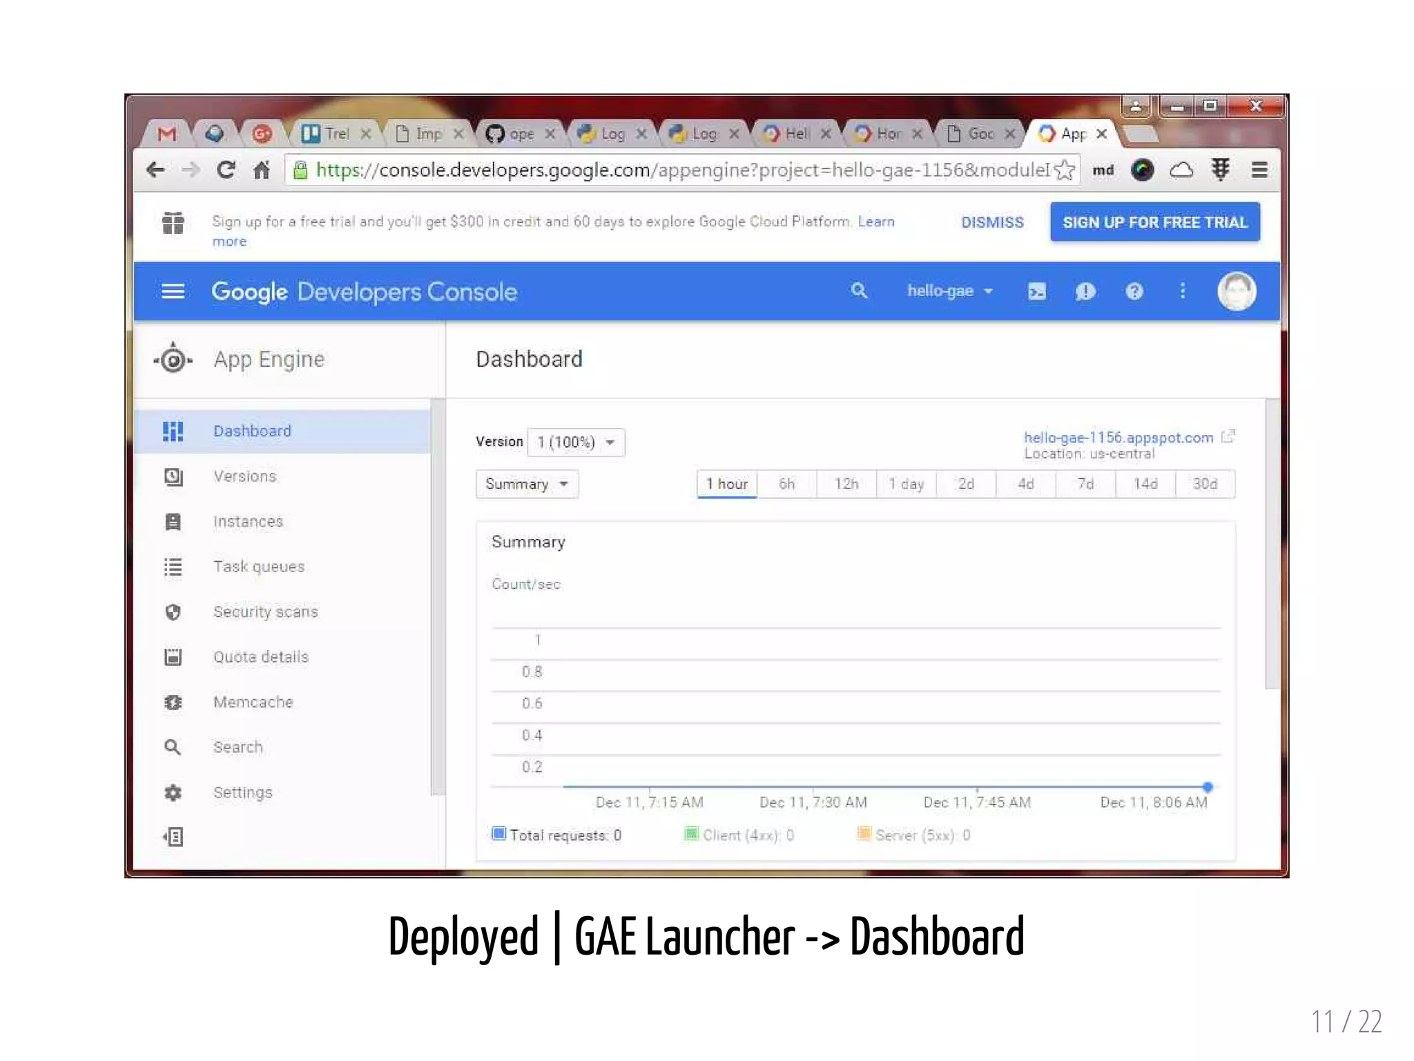Open the Dashboard sidebar item

pos(282,431)
